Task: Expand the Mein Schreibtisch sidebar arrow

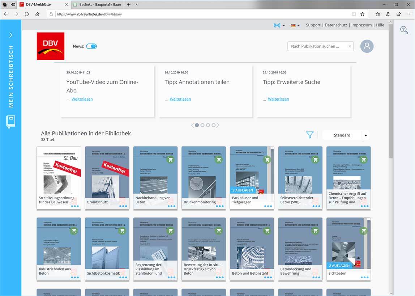Action: (x=10, y=35)
